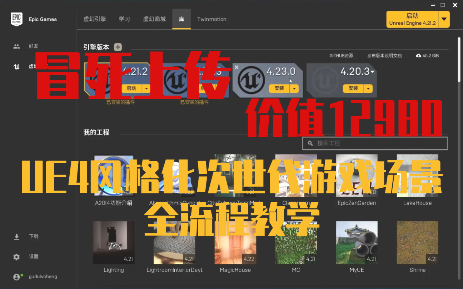Open the MC project thumbnail
The image size is (463, 289).
(x=296, y=242)
